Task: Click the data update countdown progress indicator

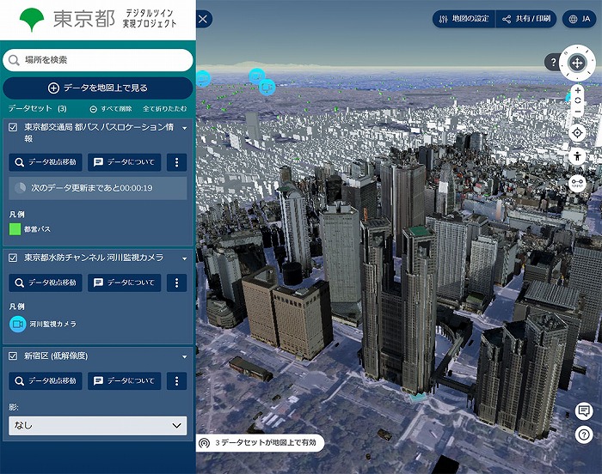Action: click(x=20, y=188)
